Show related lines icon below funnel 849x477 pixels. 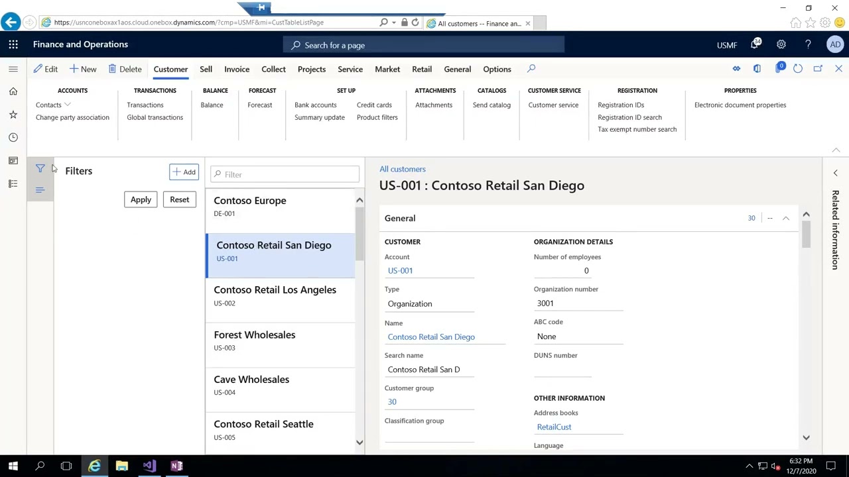point(40,191)
